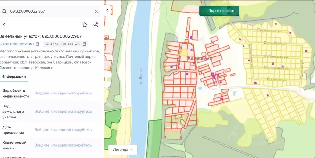Enable the Торги на карте checkbox
The image size is (315, 158).
pos(205,11)
